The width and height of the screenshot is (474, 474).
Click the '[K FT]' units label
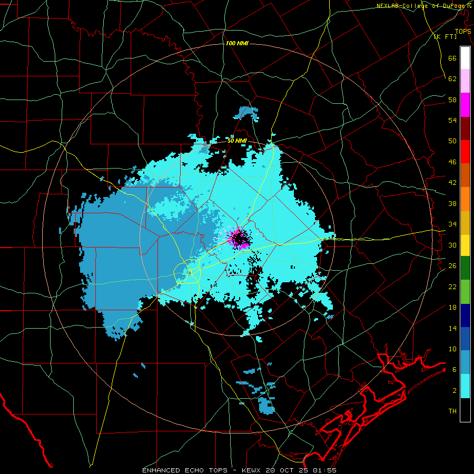point(445,37)
